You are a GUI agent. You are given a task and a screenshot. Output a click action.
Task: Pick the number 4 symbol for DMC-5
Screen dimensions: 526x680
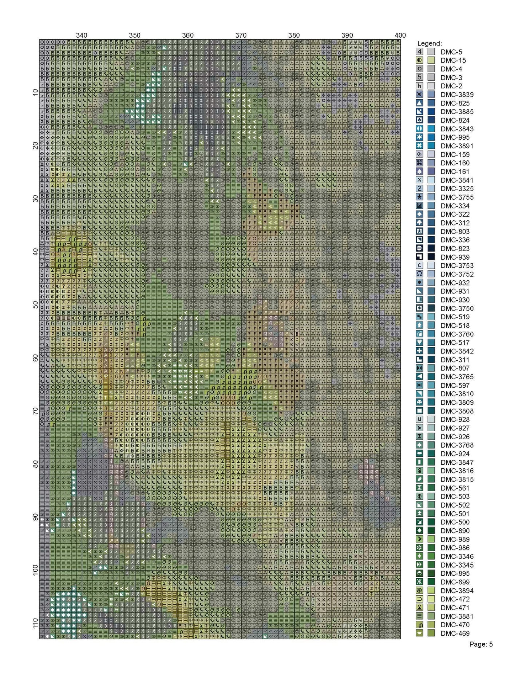pos(420,52)
